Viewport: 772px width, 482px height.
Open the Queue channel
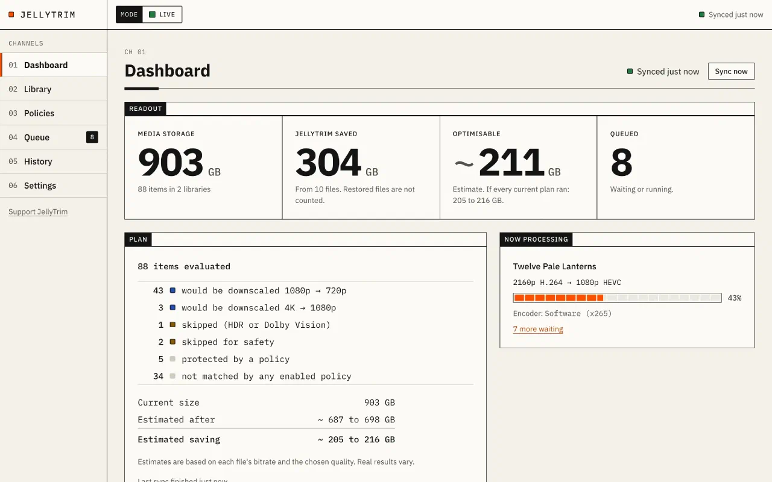pyautogui.click(x=54, y=137)
